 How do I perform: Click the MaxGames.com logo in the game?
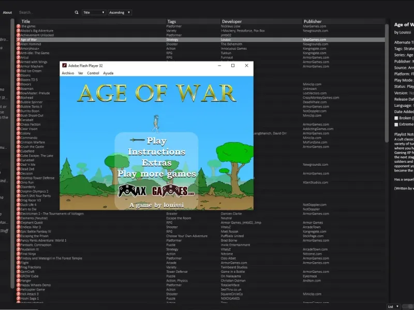(156, 191)
